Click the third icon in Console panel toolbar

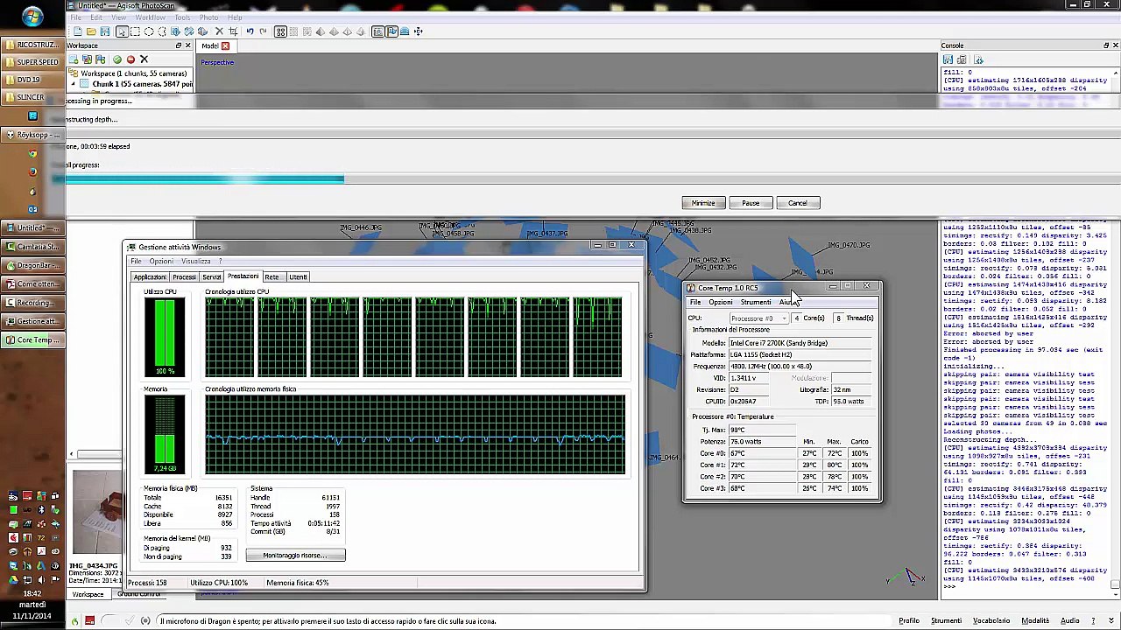978,59
